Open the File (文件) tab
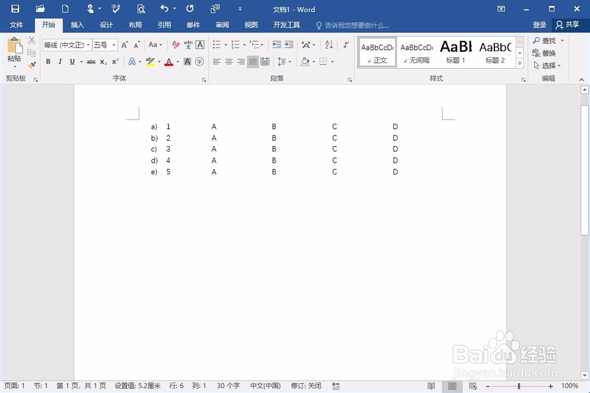The image size is (590, 393). coord(16,25)
